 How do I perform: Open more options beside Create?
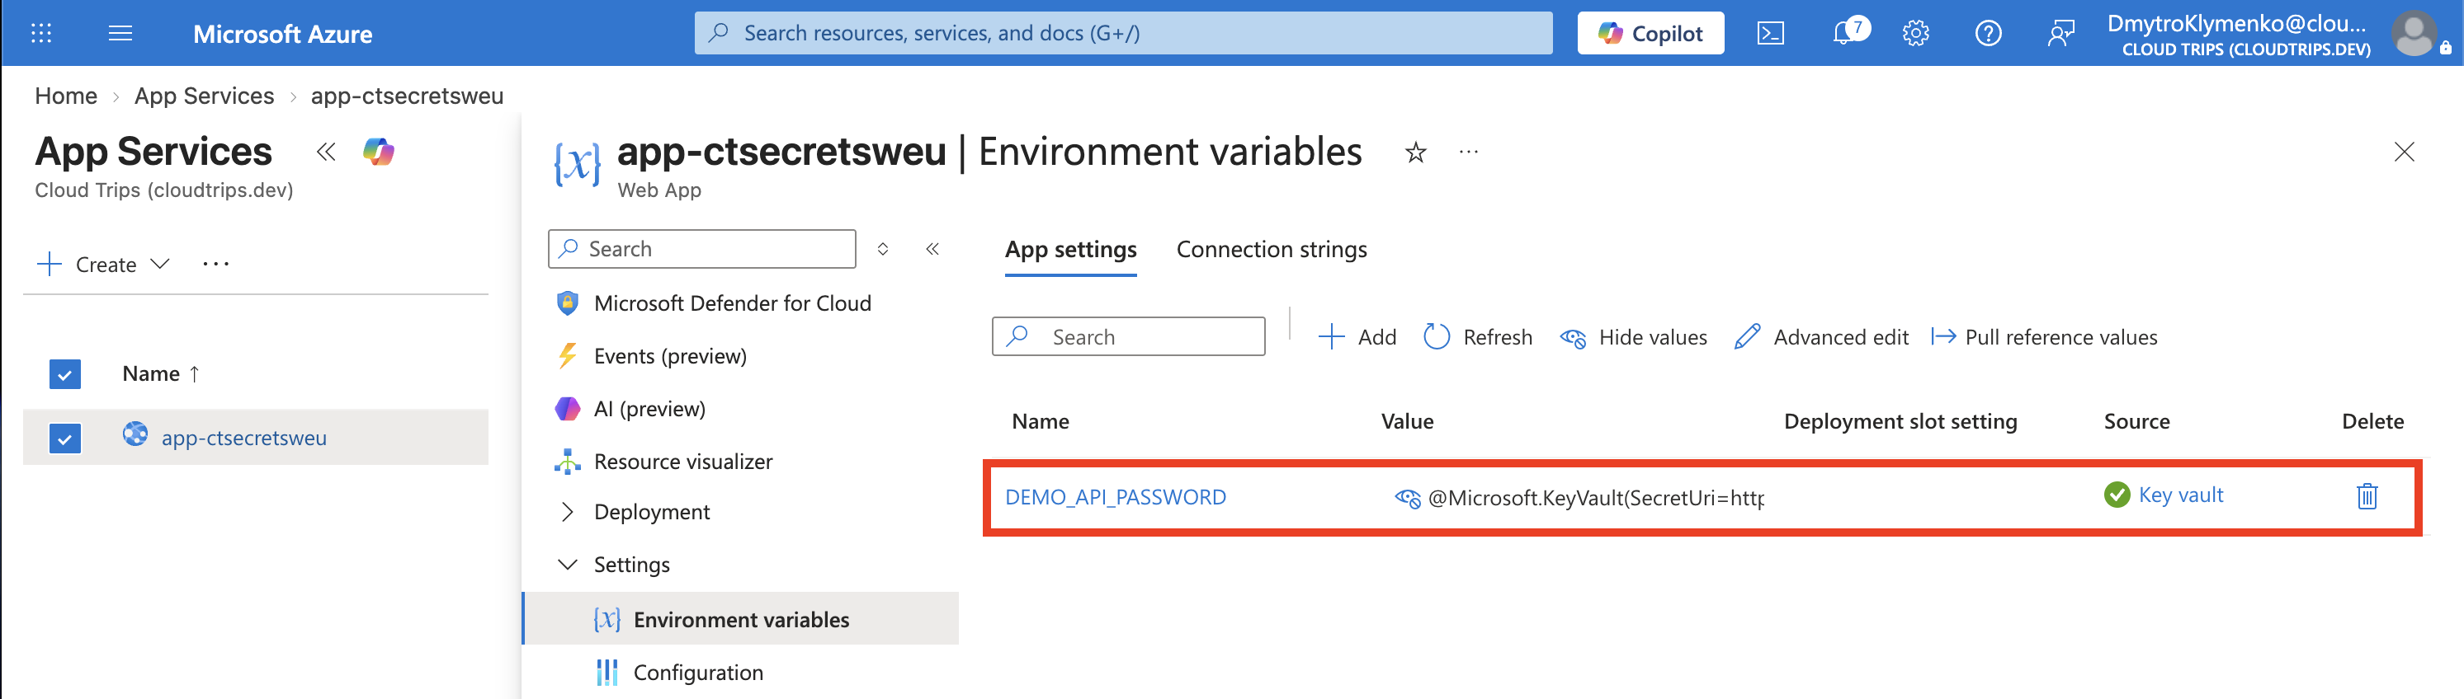click(x=216, y=265)
